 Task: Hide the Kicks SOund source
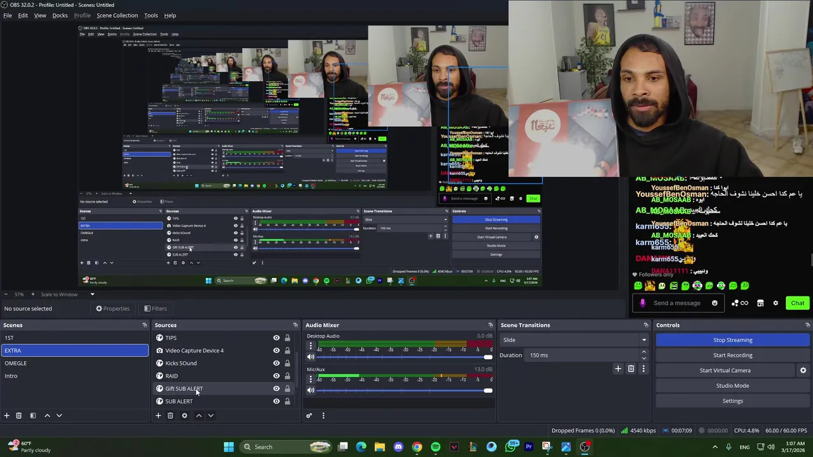tap(276, 363)
